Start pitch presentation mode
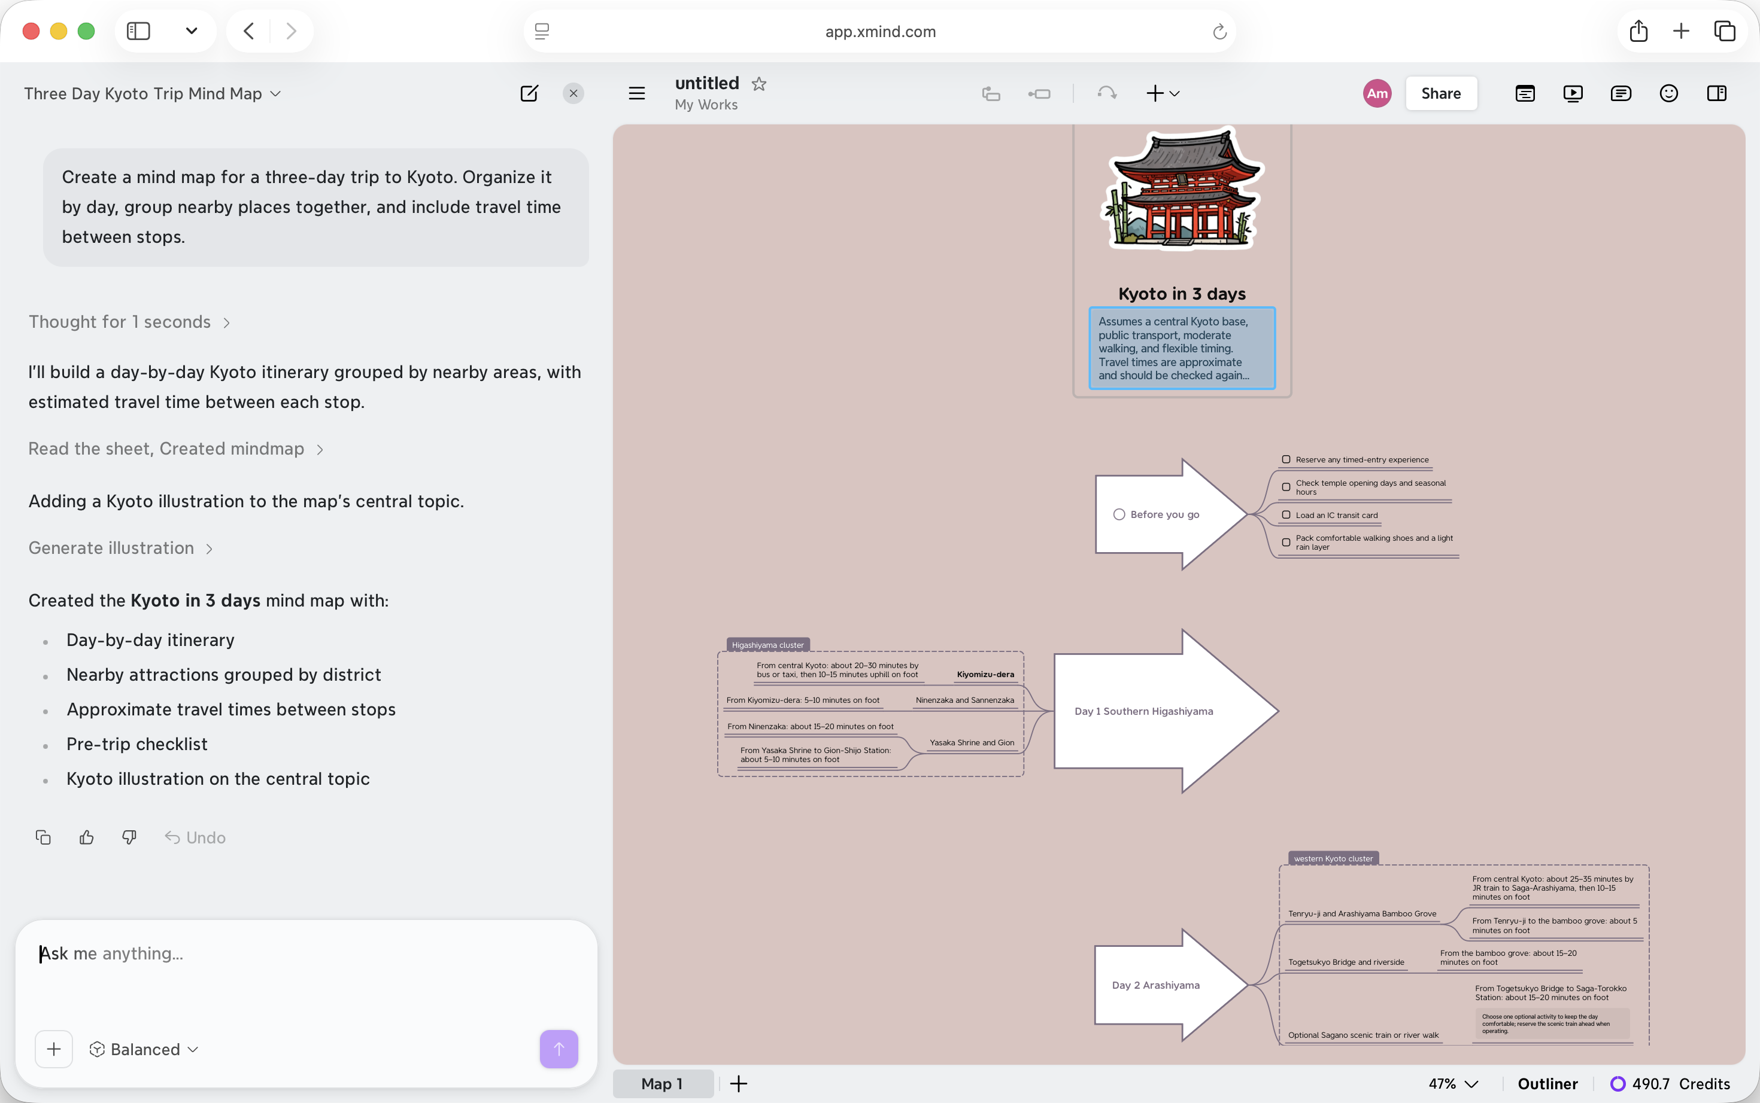 [1573, 93]
